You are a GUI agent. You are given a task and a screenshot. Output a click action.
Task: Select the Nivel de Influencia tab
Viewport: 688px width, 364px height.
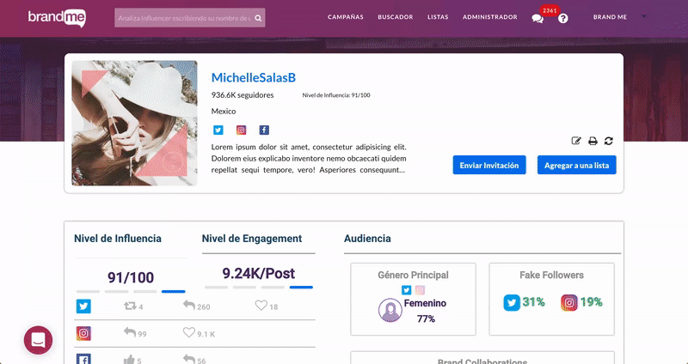pyautogui.click(x=118, y=239)
